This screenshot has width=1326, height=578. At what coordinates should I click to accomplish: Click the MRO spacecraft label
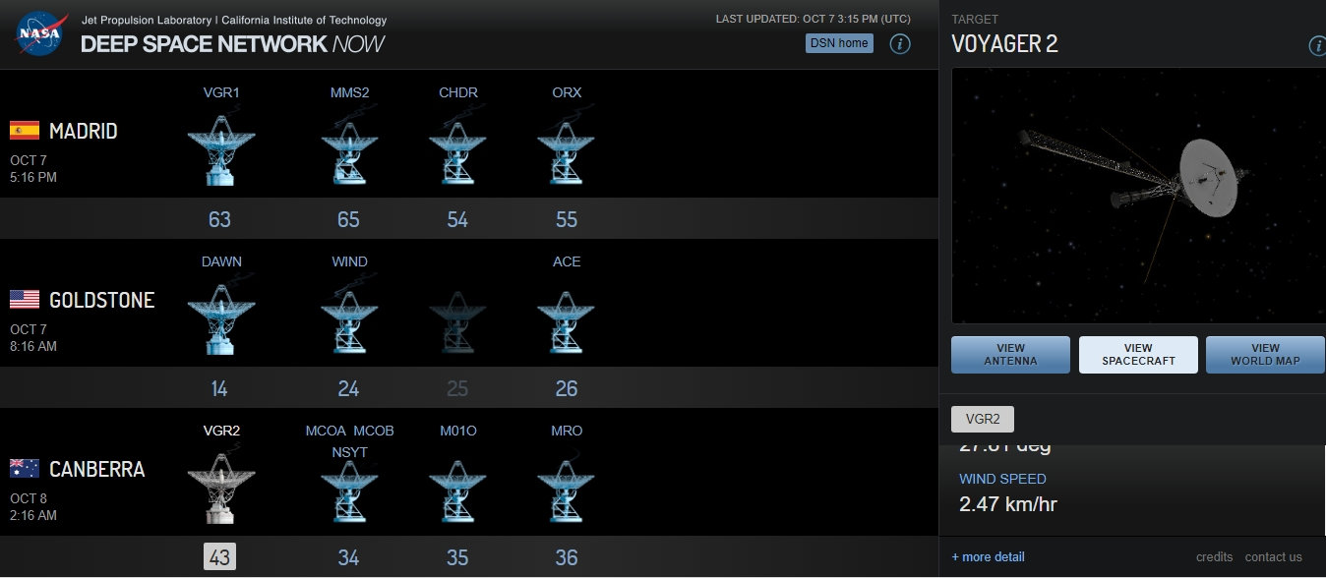pos(567,431)
